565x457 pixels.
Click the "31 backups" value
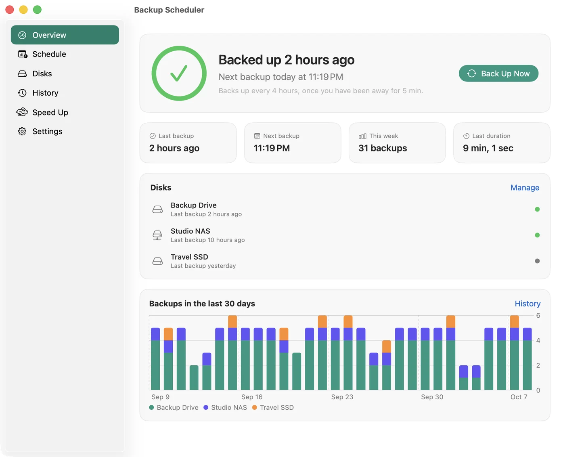click(383, 148)
